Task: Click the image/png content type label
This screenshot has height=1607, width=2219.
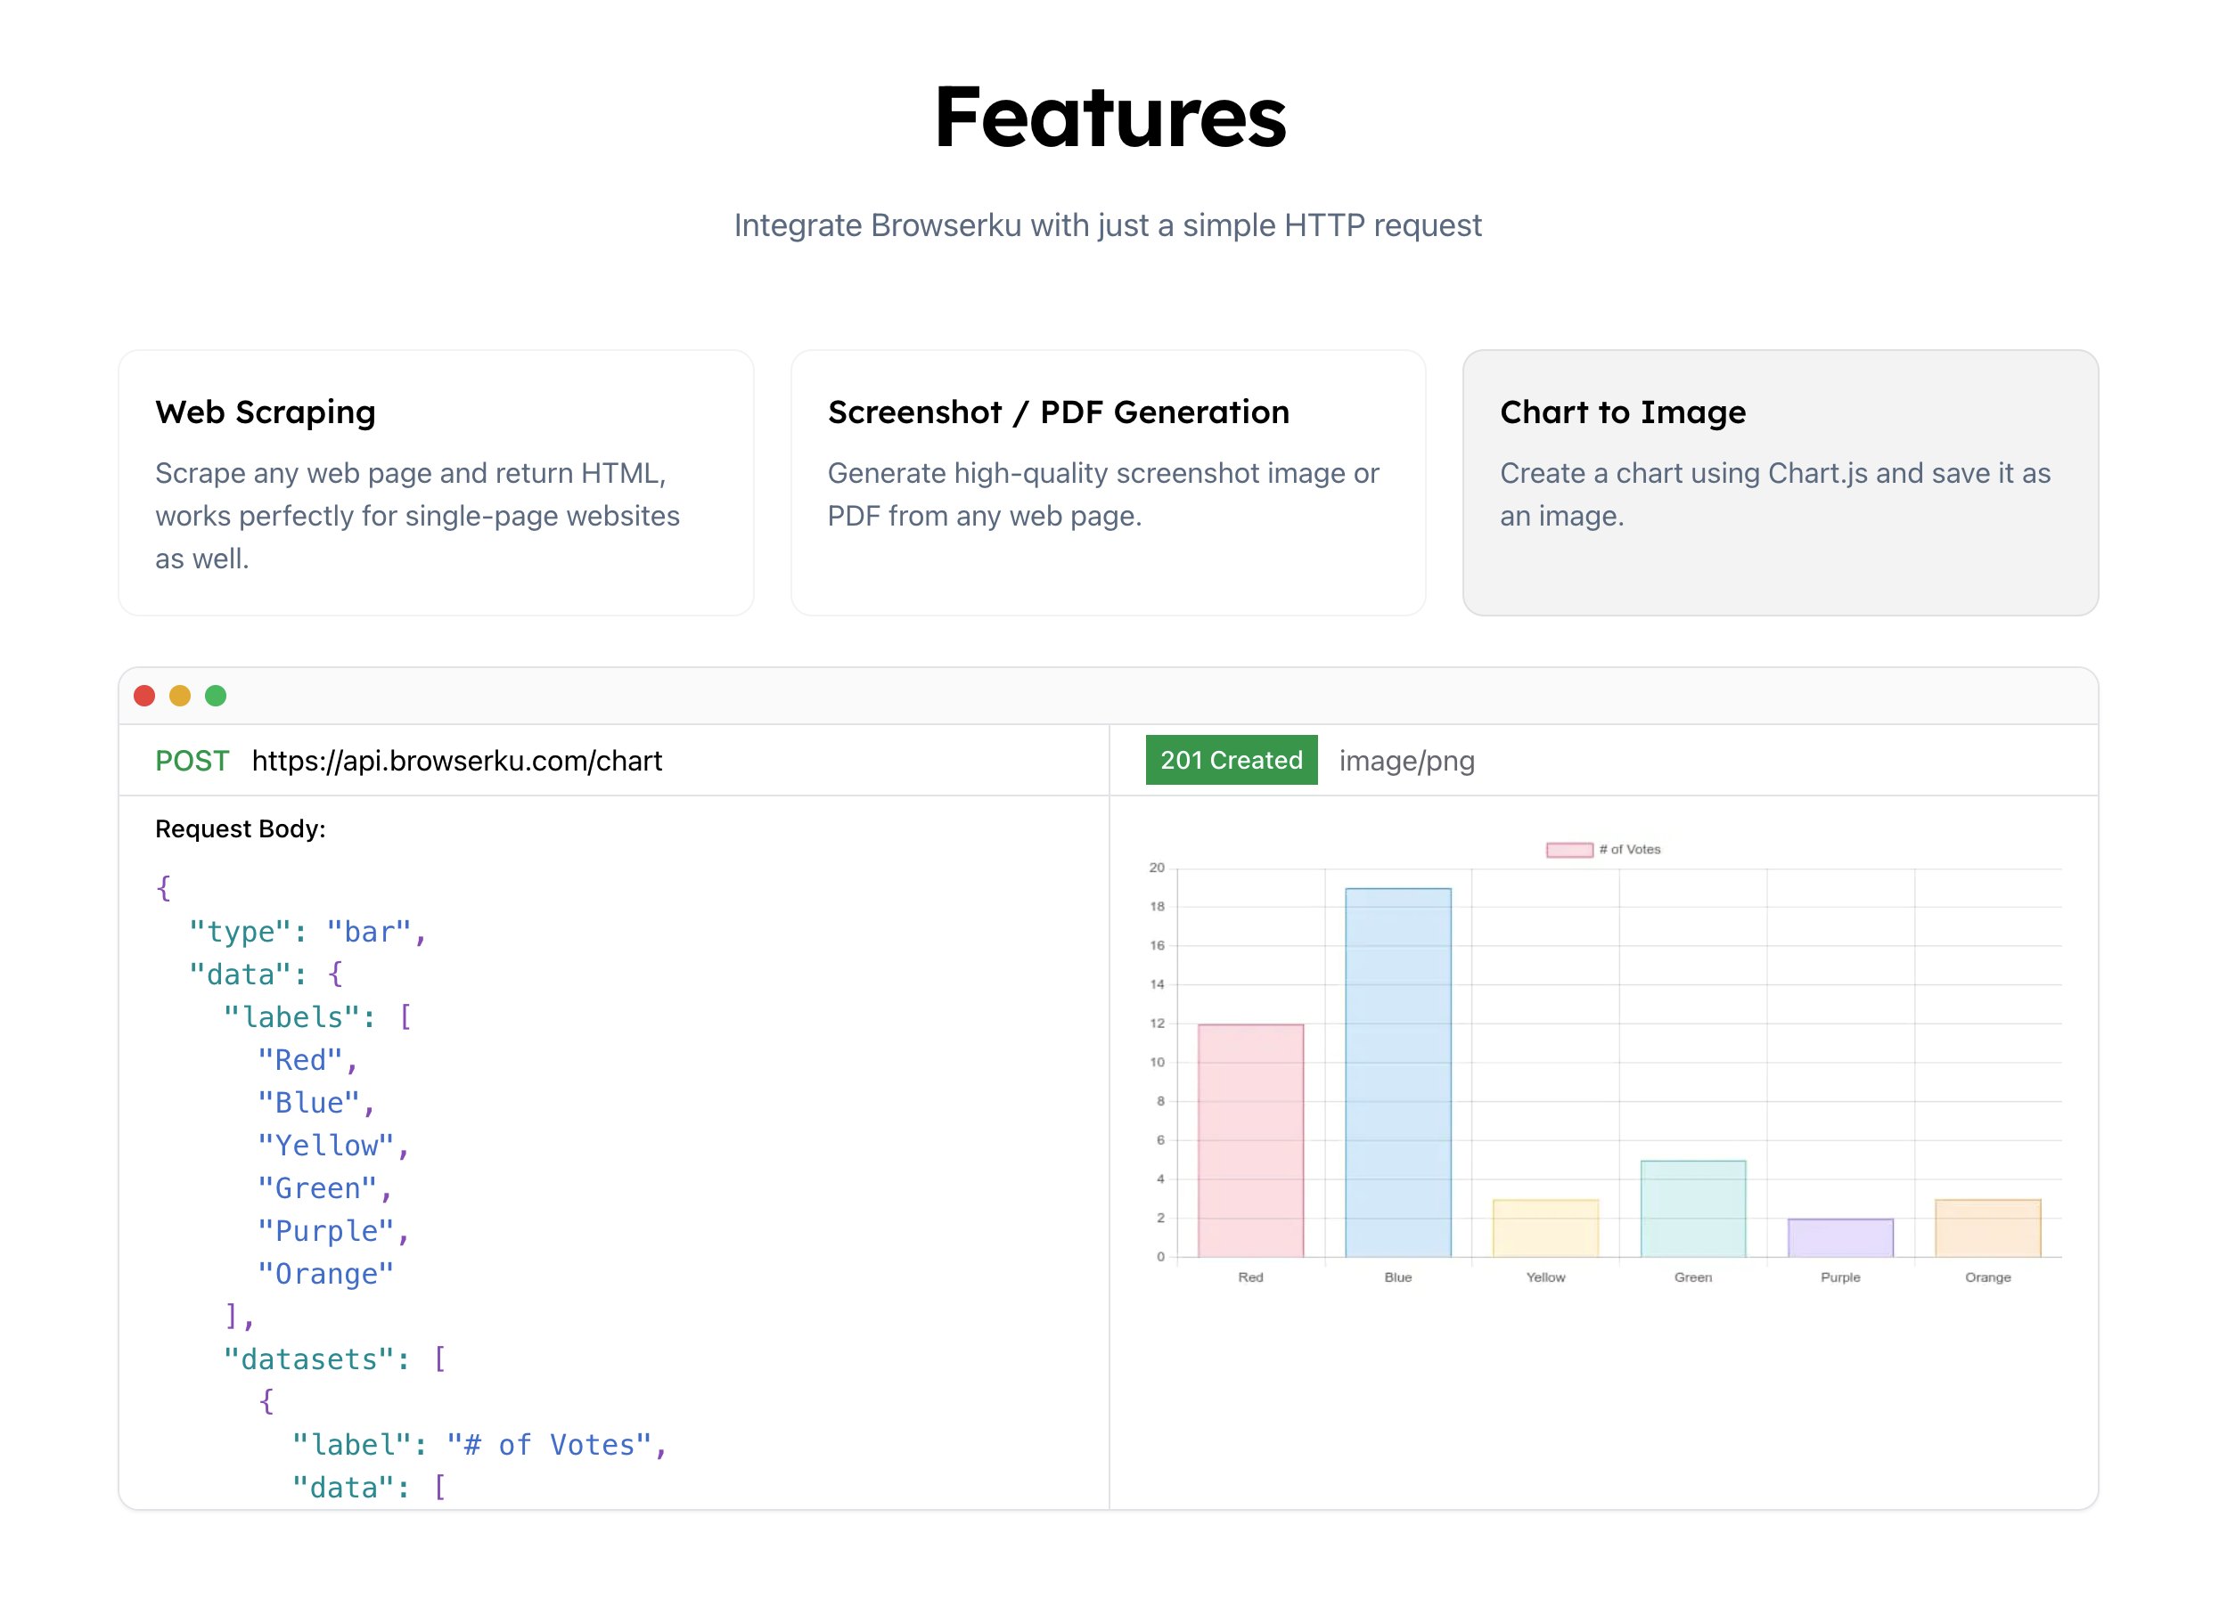Action: (x=1406, y=760)
